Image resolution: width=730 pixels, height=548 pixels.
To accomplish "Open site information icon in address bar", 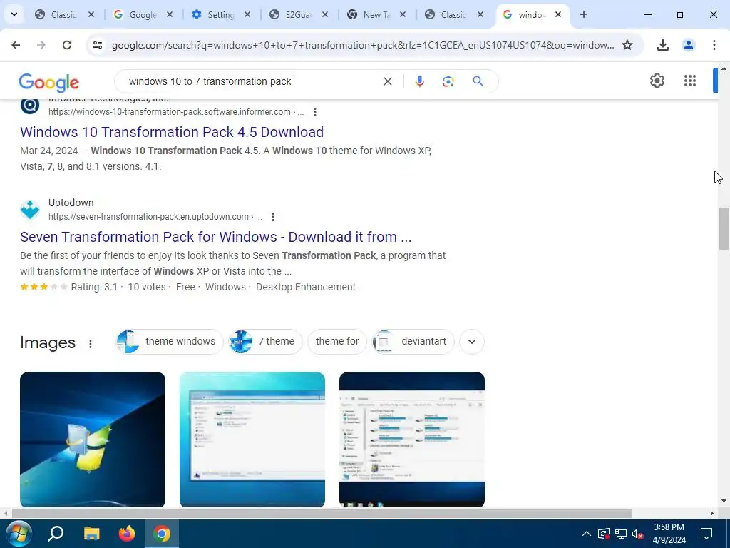I will click(97, 45).
